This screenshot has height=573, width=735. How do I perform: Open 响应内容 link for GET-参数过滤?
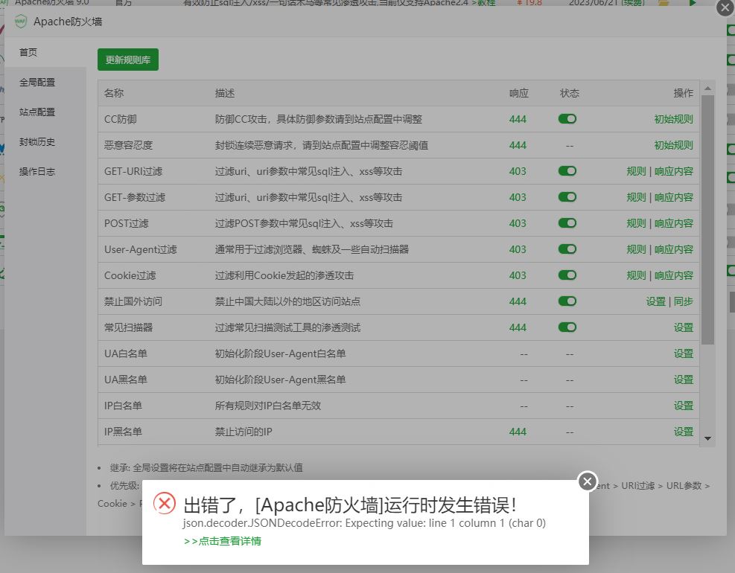[674, 197]
